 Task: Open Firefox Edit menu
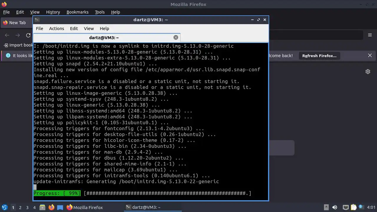click(20, 12)
